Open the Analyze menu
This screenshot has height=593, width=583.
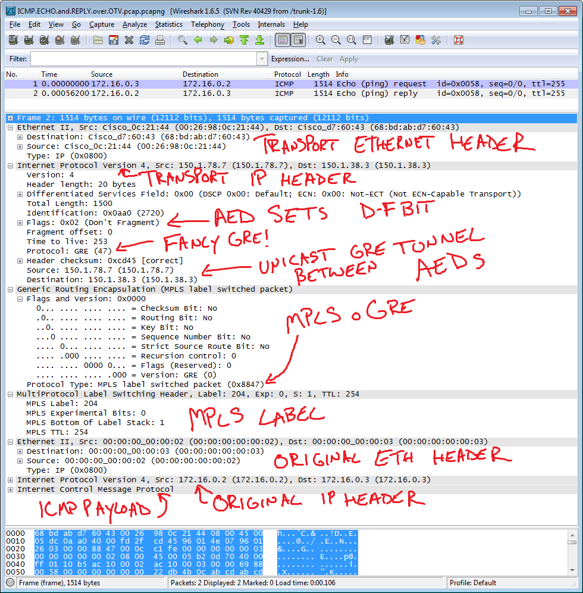click(134, 24)
